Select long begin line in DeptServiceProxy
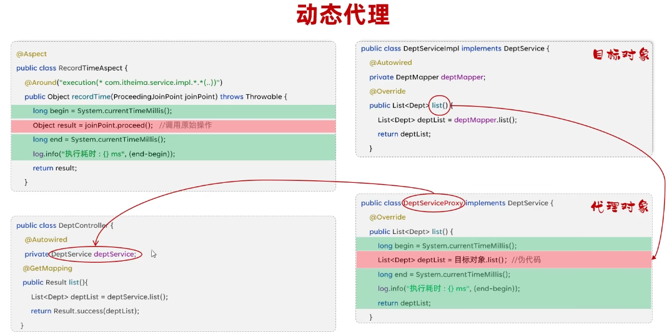This screenshot has height=332, width=669. [x=447, y=246]
